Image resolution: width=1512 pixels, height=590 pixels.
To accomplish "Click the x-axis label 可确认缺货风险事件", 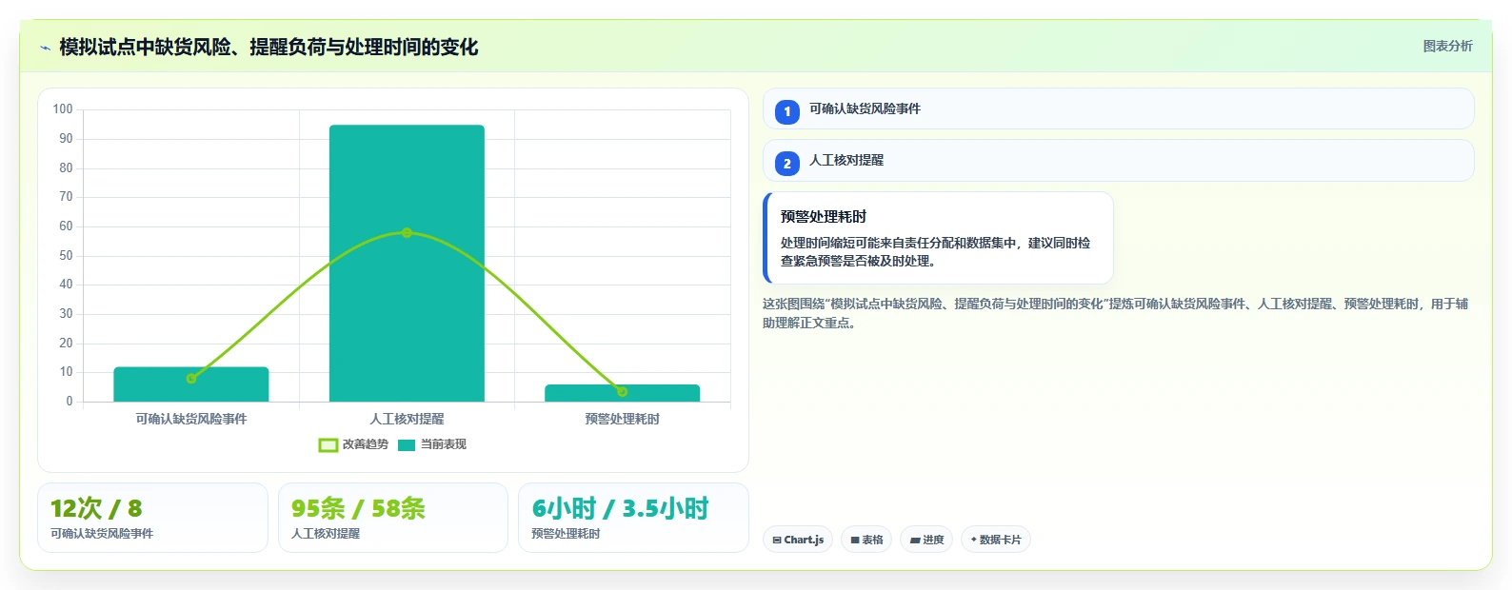I will coord(191,419).
